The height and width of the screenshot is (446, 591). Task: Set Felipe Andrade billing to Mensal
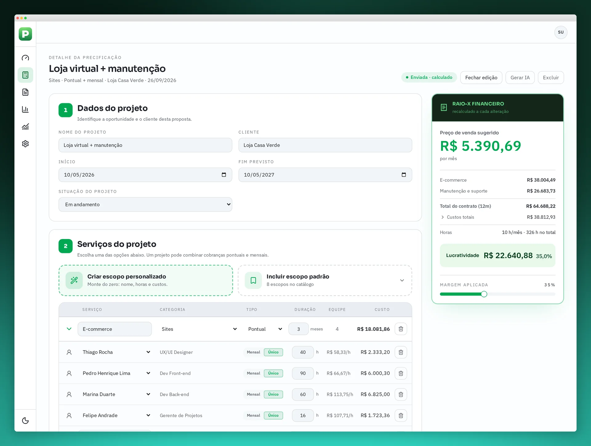pyautogui.click(x=253, y=416)
